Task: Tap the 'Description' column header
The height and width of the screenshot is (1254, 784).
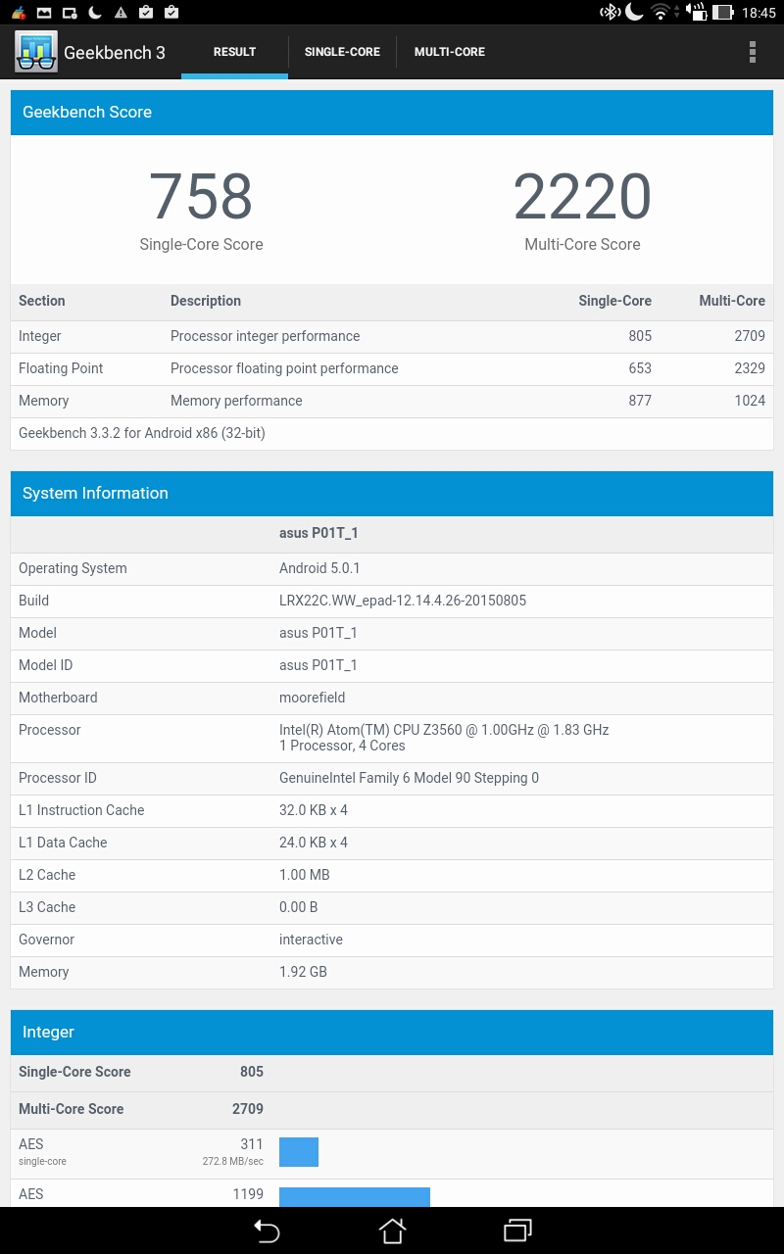Action: click(x=206, y=301)
